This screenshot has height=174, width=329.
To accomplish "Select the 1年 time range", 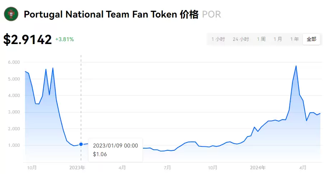I will click(295, 39).
